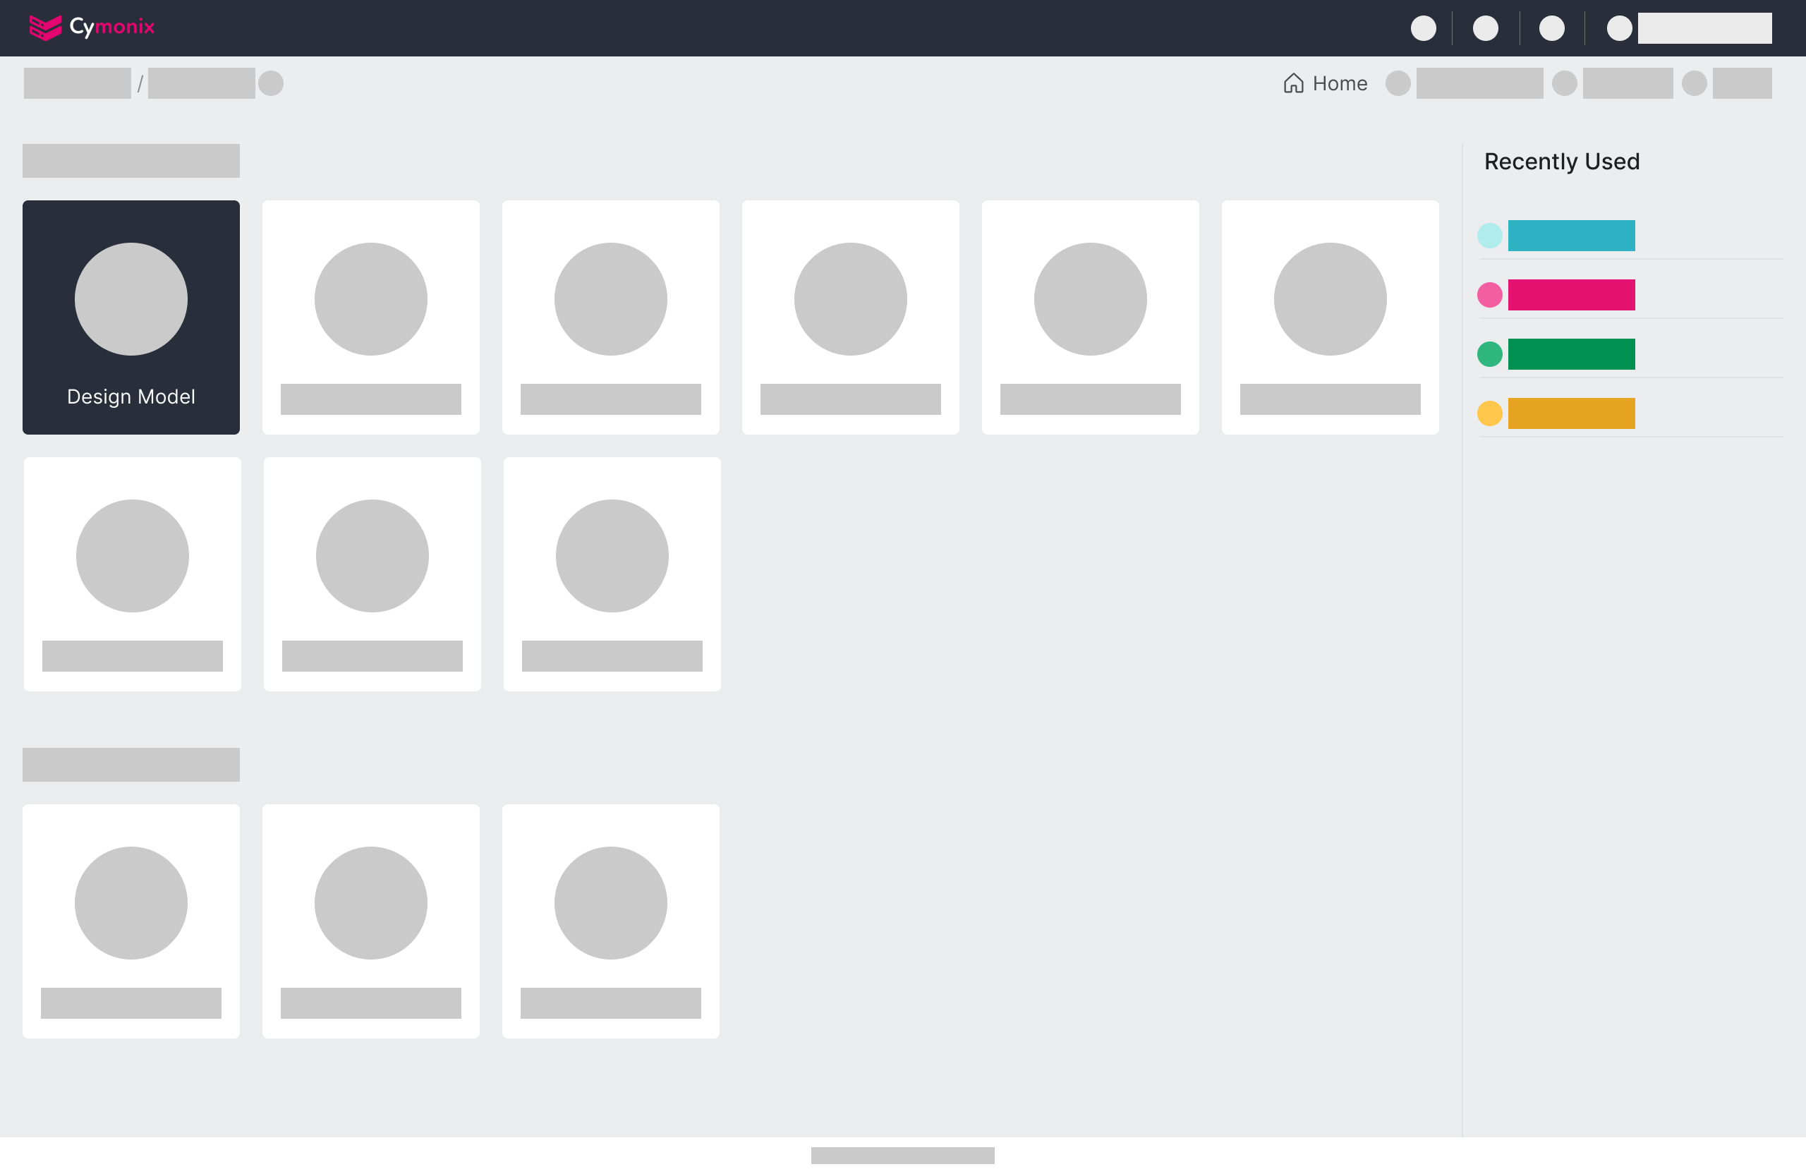Image resolution: width=1806 pixels, height=1174 pixels.
Task: Click the Home icon in the breadcrumb bar
Action: (1294, 83)
